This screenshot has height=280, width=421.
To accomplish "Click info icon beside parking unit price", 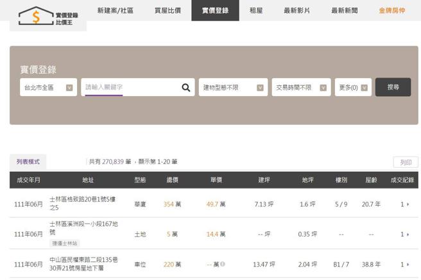I will [x=223, y=264].
